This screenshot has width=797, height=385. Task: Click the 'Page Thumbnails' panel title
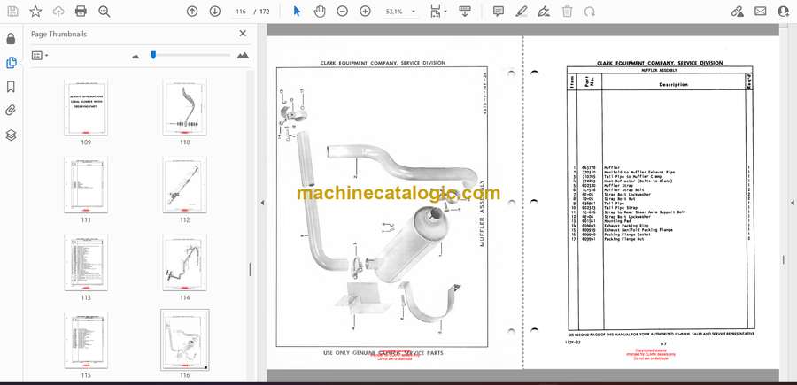click(59, 34)
